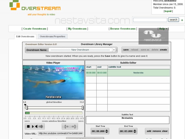
Task: Adjust the Start Time stepper arrows
Action: click(x=107, y=131)
